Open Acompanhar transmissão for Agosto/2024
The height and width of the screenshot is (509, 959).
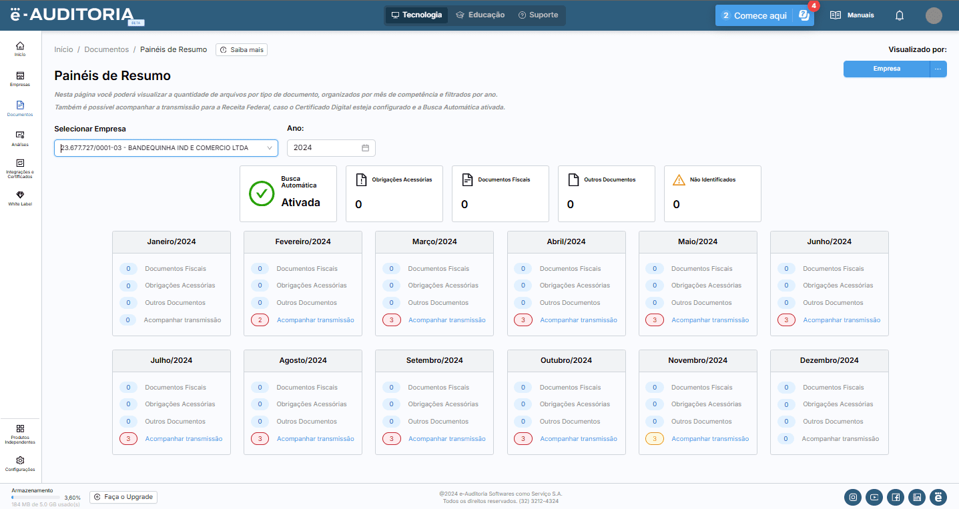(x=316, y=439)
